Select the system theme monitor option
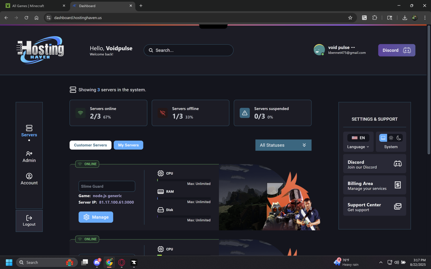Screen dimensions: 431x269 tap(383, 138)
